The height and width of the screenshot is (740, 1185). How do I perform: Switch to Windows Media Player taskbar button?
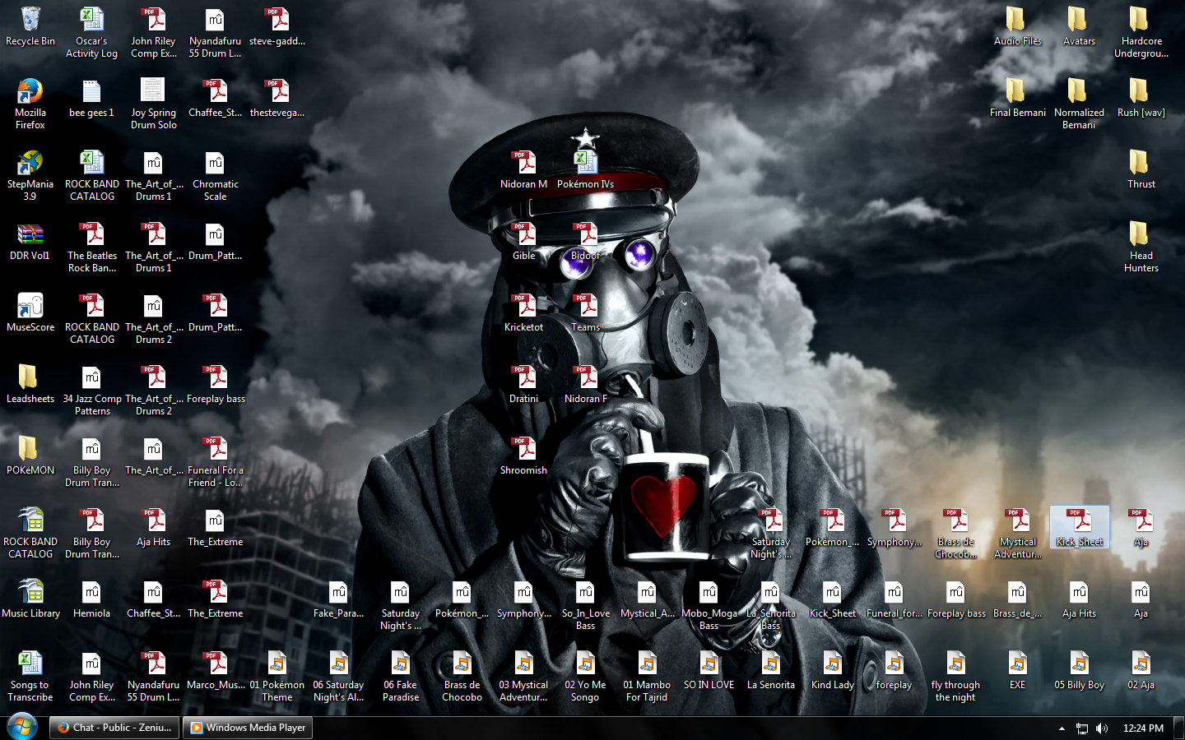(x=248, y=728)
